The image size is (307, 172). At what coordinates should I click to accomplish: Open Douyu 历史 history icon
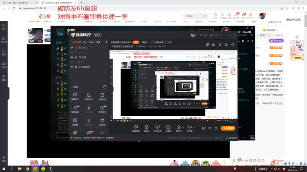coord(215,16)
